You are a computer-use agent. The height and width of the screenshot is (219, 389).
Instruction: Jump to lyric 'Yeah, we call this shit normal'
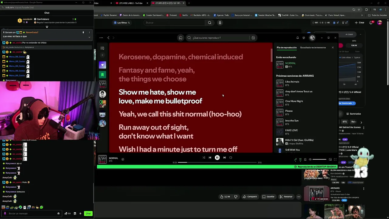click(x=180, y=114)
